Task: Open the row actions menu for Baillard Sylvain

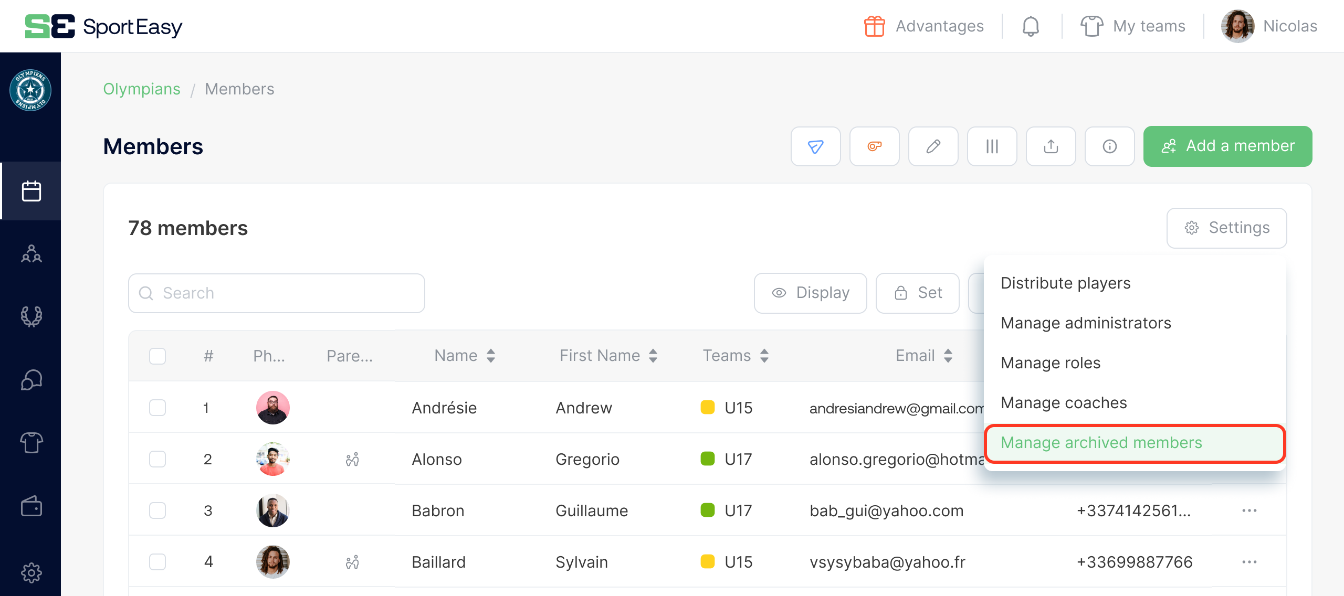Action: pyautogui.click(x=1250, y=561)
